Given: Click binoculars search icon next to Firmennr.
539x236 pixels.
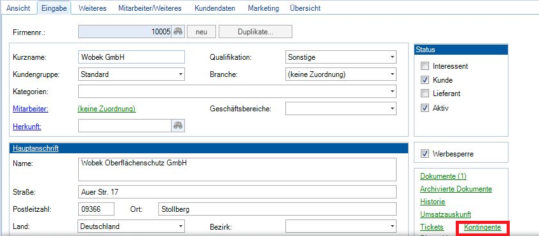Looking at the screenshot, I should click(x=178, y=32).
